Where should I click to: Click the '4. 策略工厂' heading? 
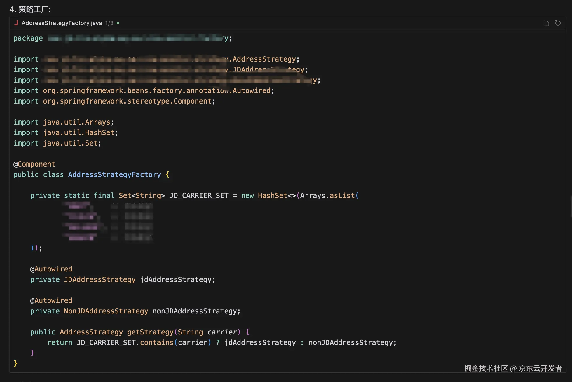point(30,9)
